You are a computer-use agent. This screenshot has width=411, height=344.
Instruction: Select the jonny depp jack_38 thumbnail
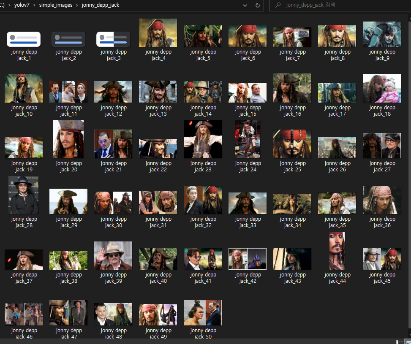click(68, 260)
